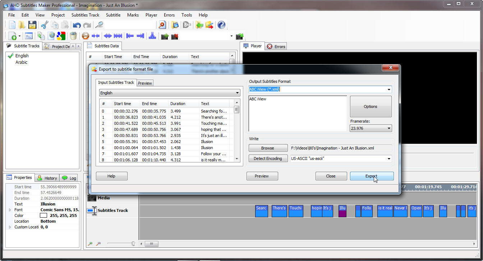The height and width of the screenshot is (261, 483).
Task: Open the Framerate 23.976 dropdown
Action: click(389, 128)
